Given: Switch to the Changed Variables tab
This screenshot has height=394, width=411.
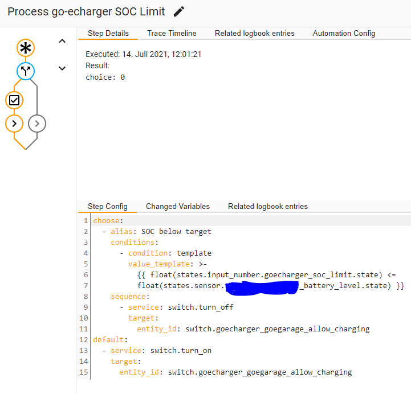Looking at the screenshot, I should click(x=178, y=207).
